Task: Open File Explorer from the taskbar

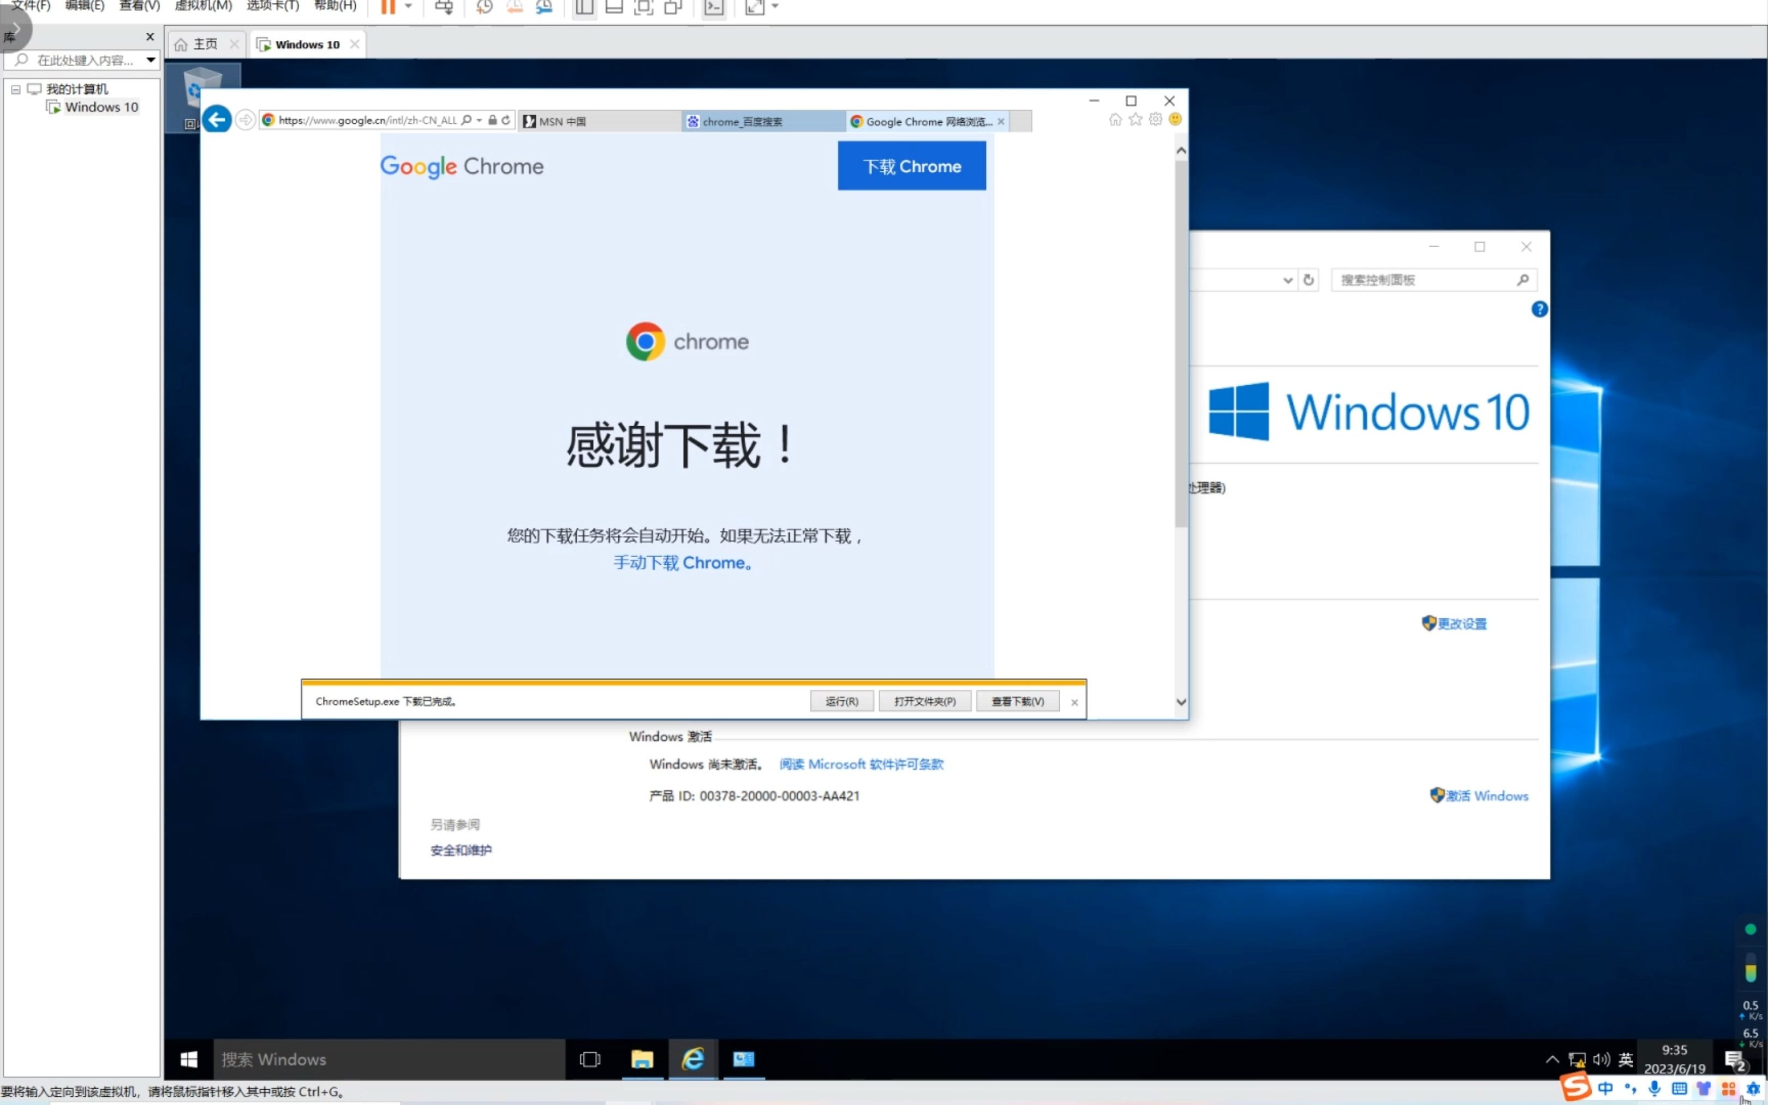Action: (x=642, y=1059)
